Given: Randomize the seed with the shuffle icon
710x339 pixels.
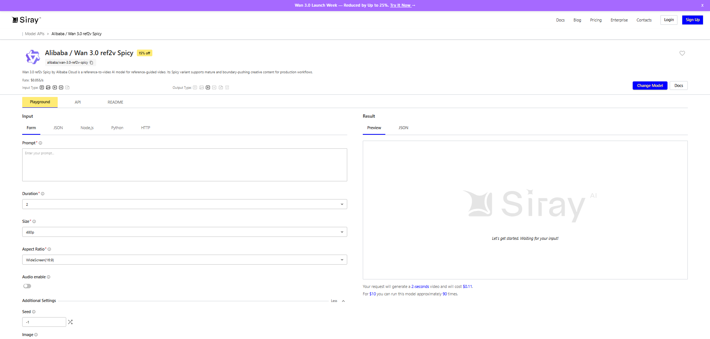Looking at the screenshot, I should [x=70, y=322].
